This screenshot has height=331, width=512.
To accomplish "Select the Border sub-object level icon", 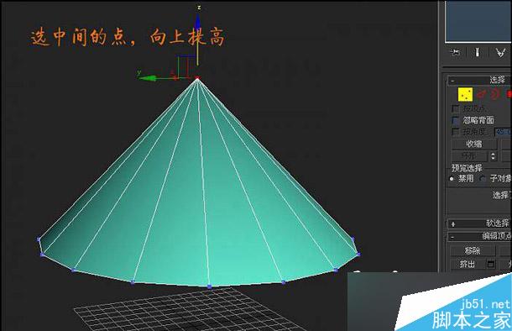I will (x=495, y=94).
